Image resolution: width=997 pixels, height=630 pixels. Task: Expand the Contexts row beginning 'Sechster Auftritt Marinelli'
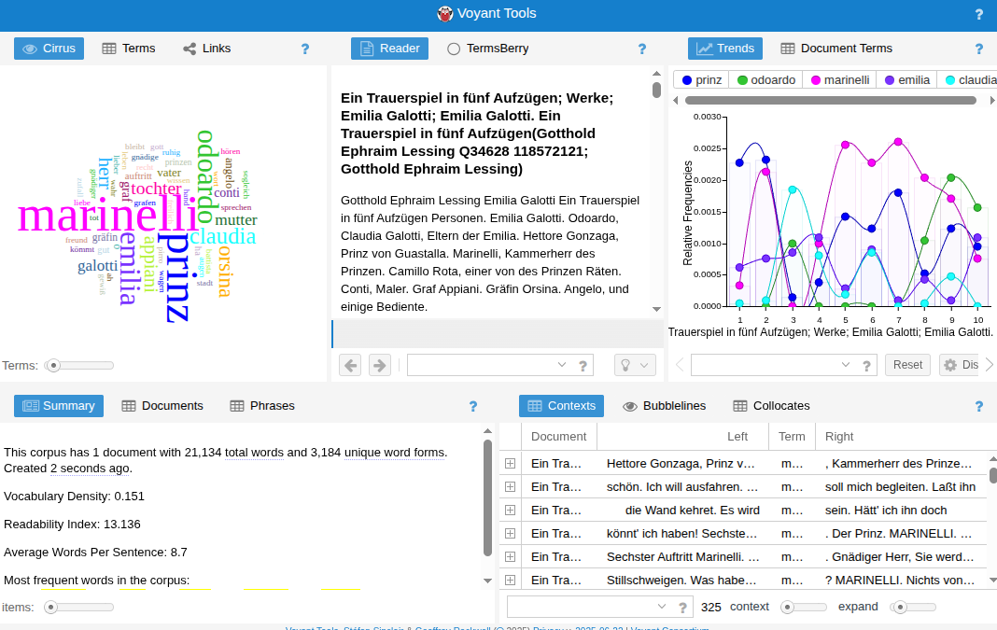click(510, 557)
